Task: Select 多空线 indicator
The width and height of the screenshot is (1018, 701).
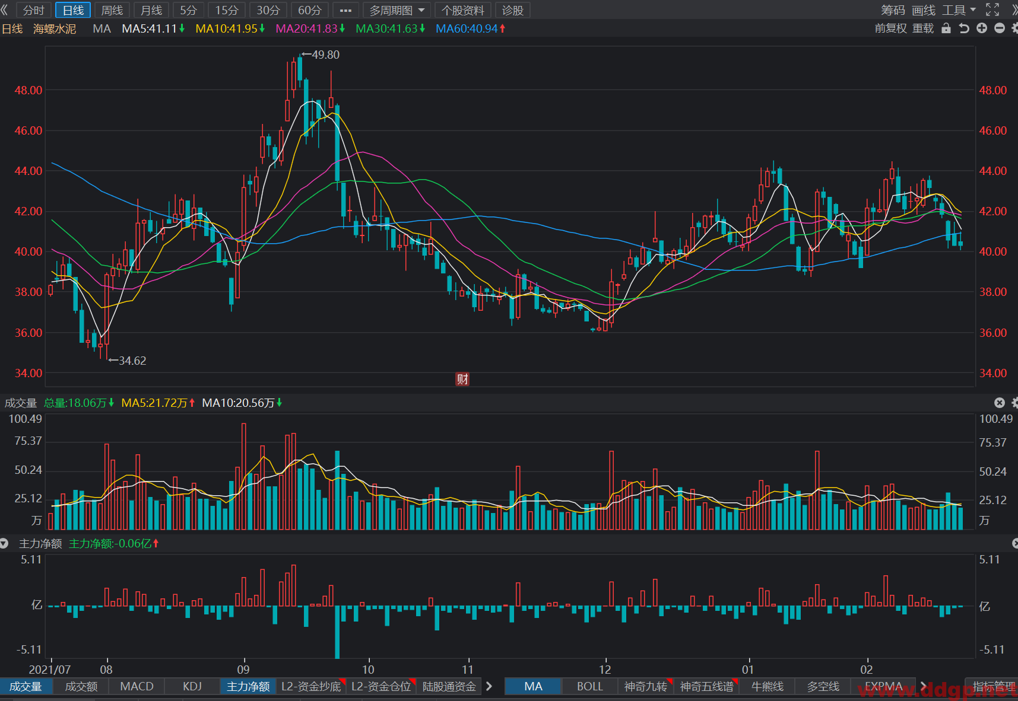Action: click(823, 686)
